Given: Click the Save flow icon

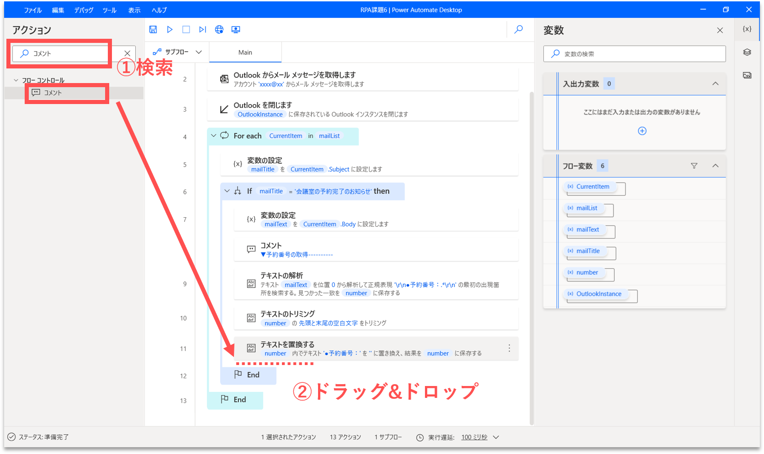Looking at the screenshot, I should [x=153, y=30].
